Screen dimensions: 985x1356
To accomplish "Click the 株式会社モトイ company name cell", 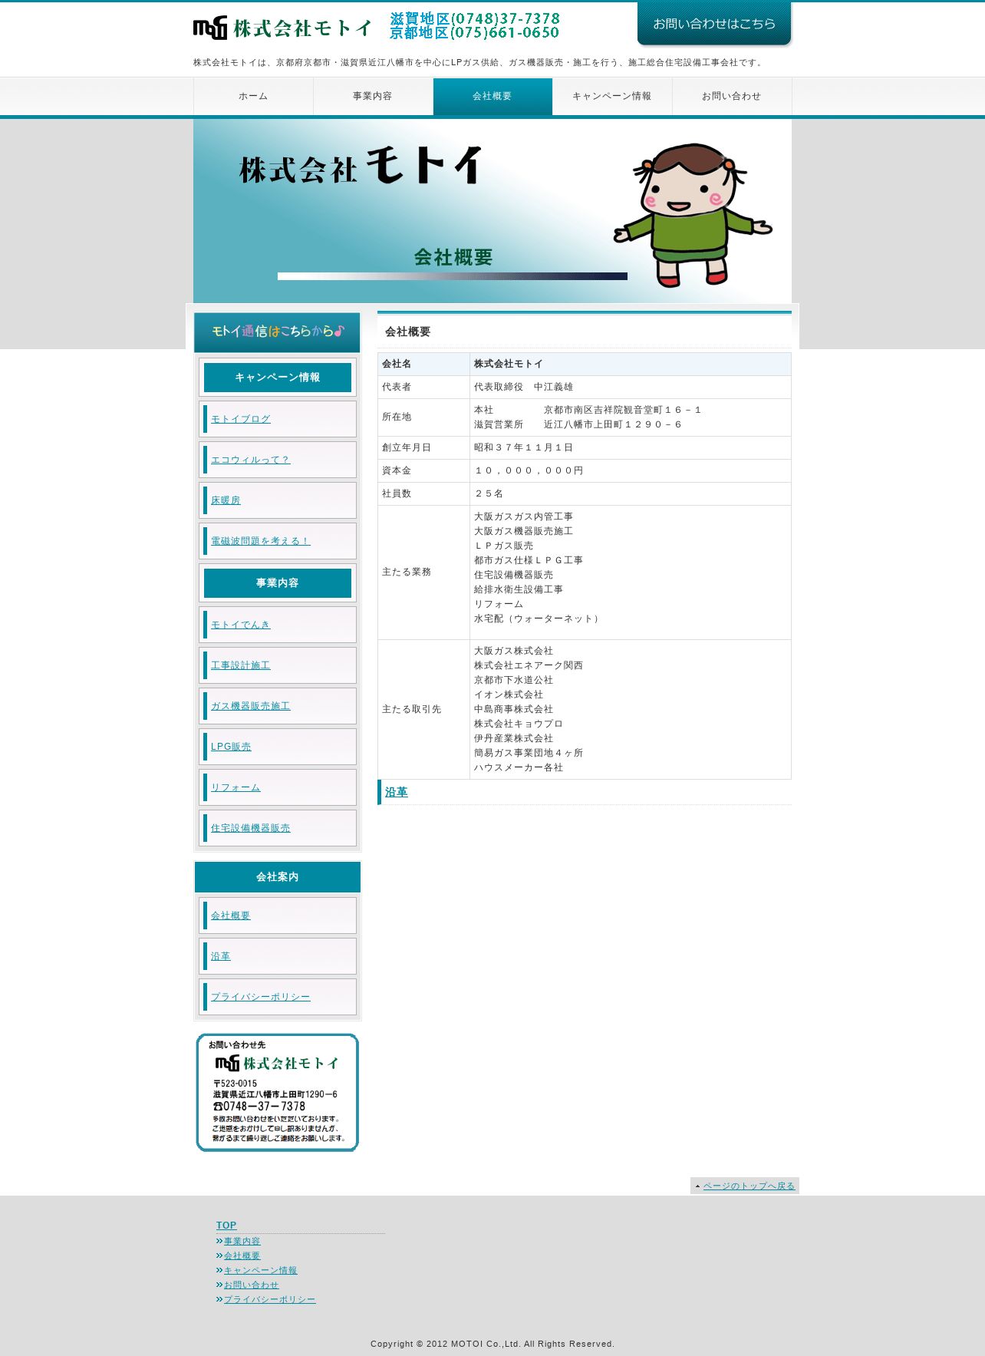I will tap(630, 364).
